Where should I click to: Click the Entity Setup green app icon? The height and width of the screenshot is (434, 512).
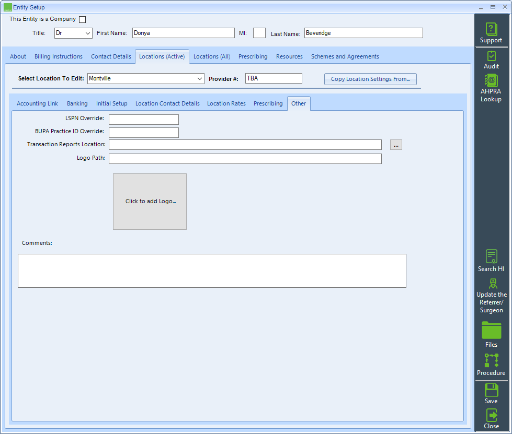[x=7, y=7]
